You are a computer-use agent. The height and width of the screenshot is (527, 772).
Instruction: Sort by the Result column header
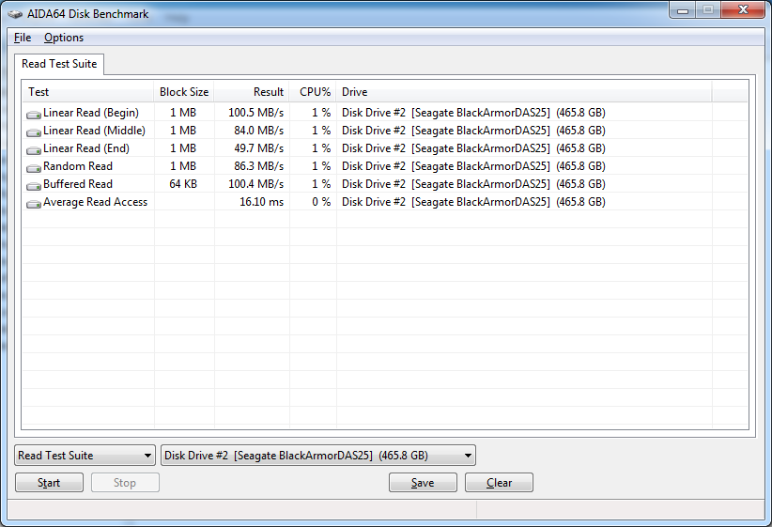click(x=252, y=92)
